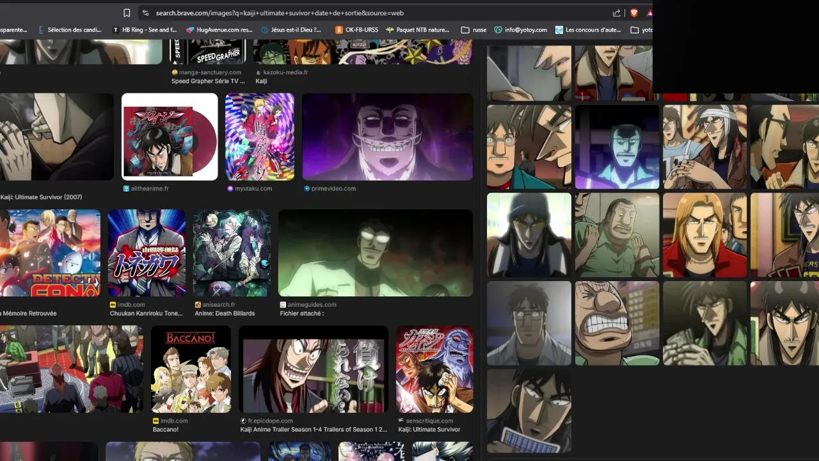Click the bookmark icon left of address bar
The image size is (819, 461).
pos(127,13)
